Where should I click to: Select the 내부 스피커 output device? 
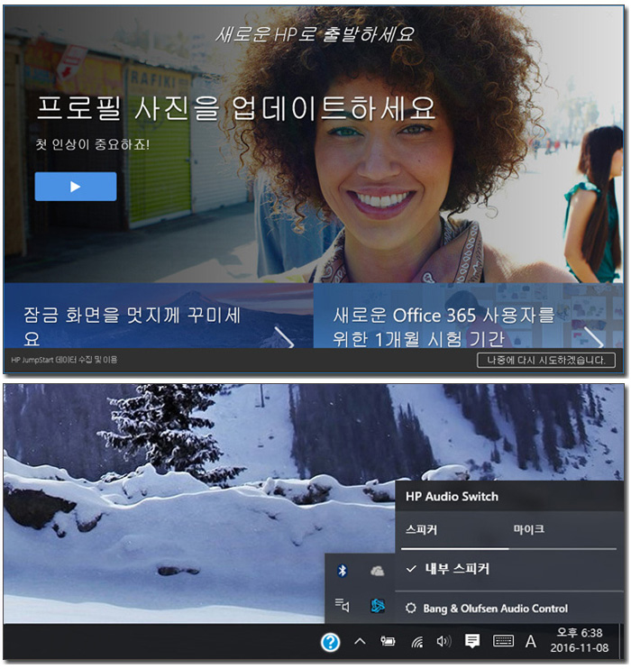coord(509,569)
